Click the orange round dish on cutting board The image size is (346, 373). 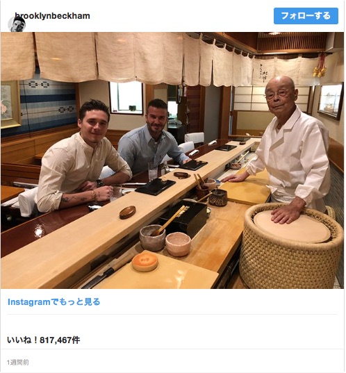tap(145, 262)
